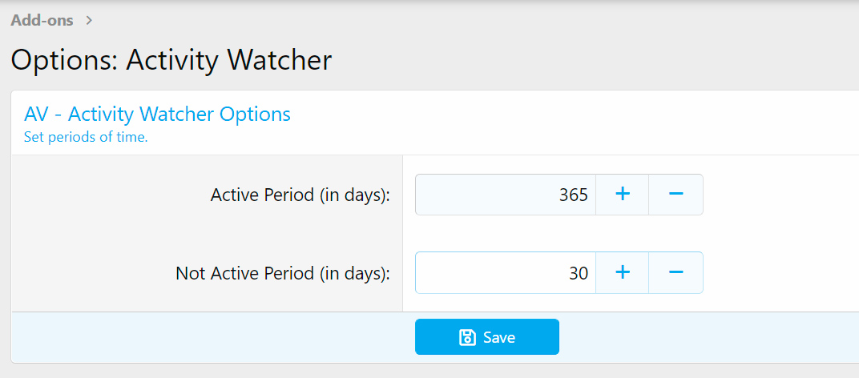Decrease Active Period with minus icon
Image resolution: width=859 pixels, height=378 pixels.
click(676, 195)
